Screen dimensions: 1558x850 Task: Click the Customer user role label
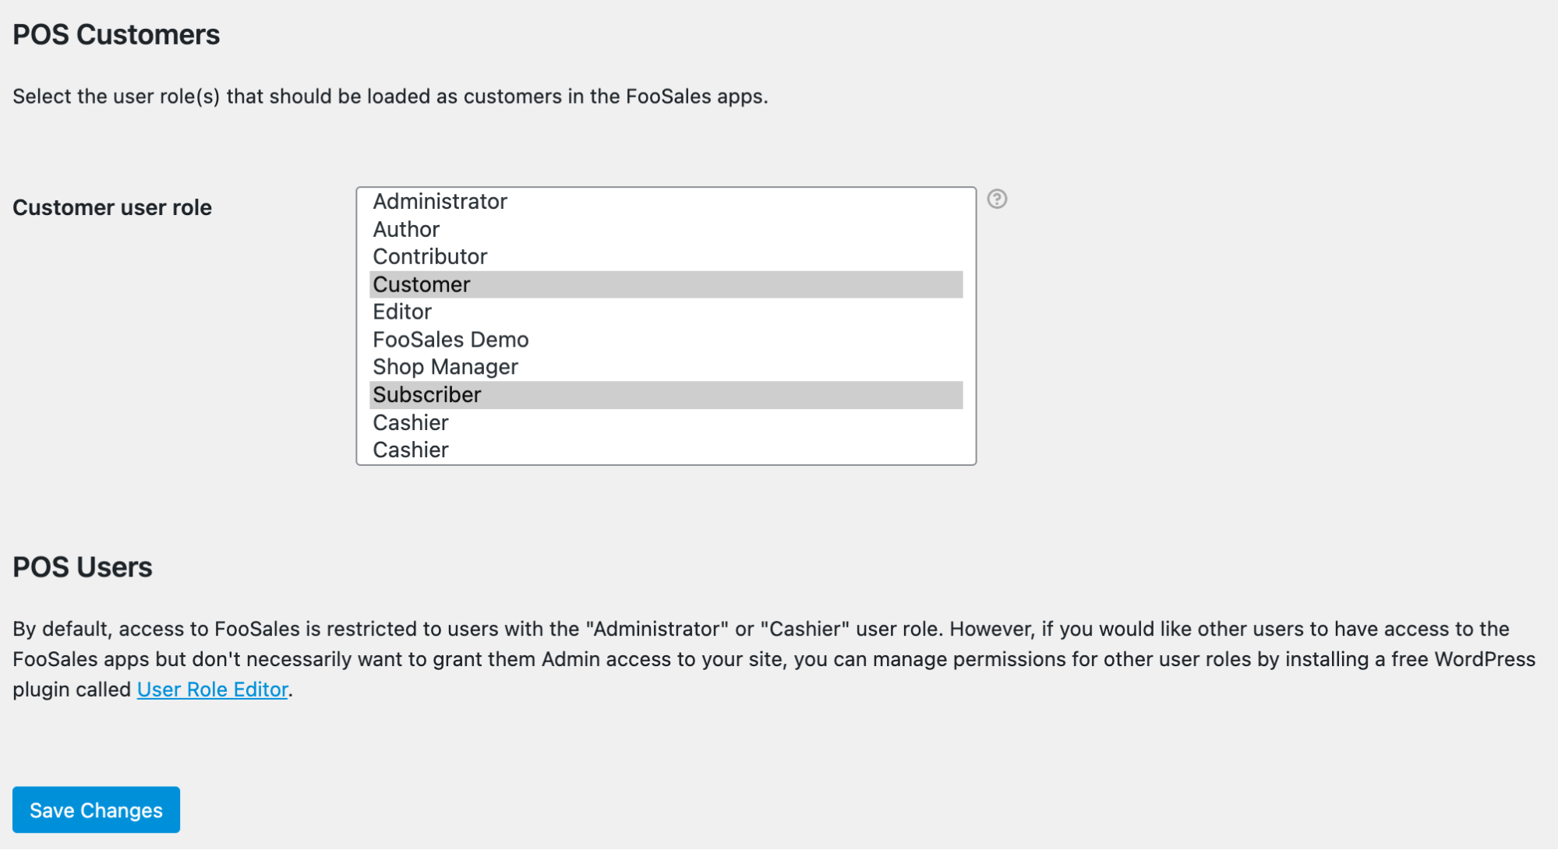coord(112,208)
